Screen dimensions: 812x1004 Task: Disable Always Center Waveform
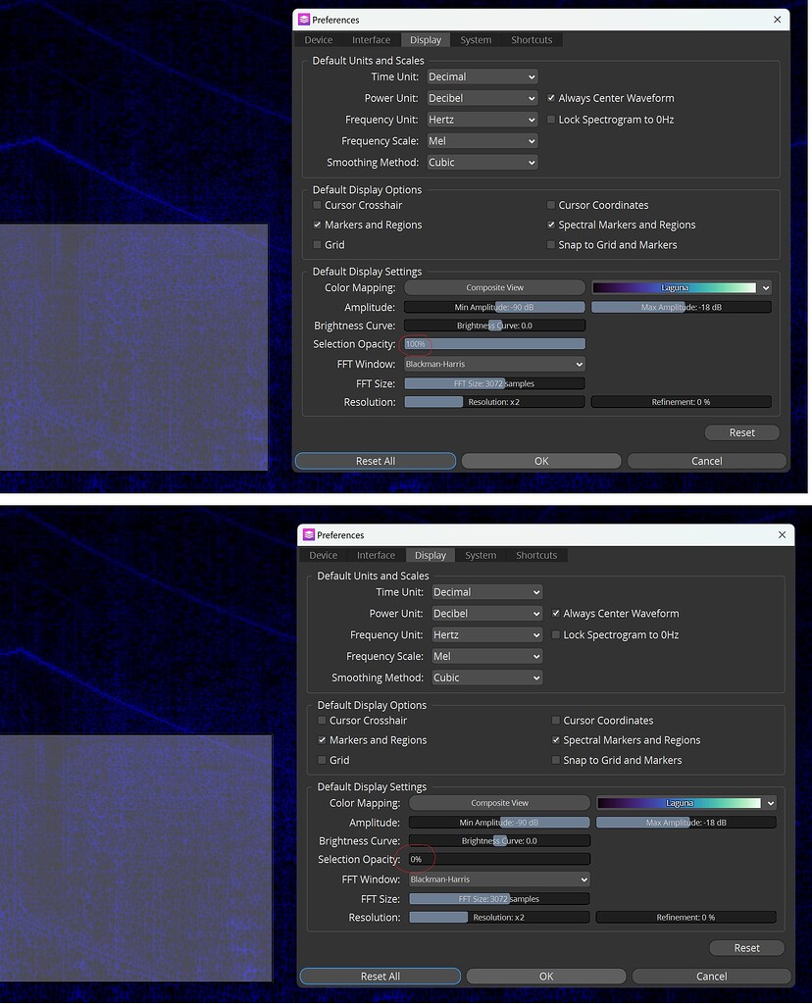point(551,97)
